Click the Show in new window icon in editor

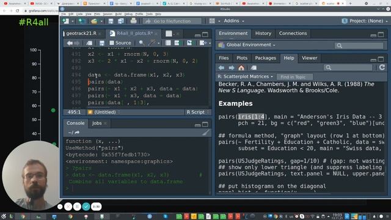tap(89, 43)
